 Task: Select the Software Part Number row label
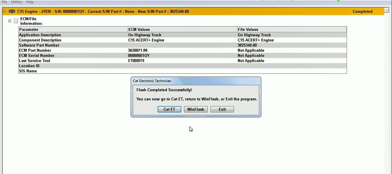(x=39, y=45)
